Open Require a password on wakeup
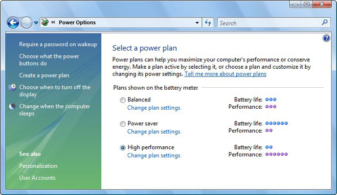The height and width of the screenshot is (195, 337). tap(58, 44)
